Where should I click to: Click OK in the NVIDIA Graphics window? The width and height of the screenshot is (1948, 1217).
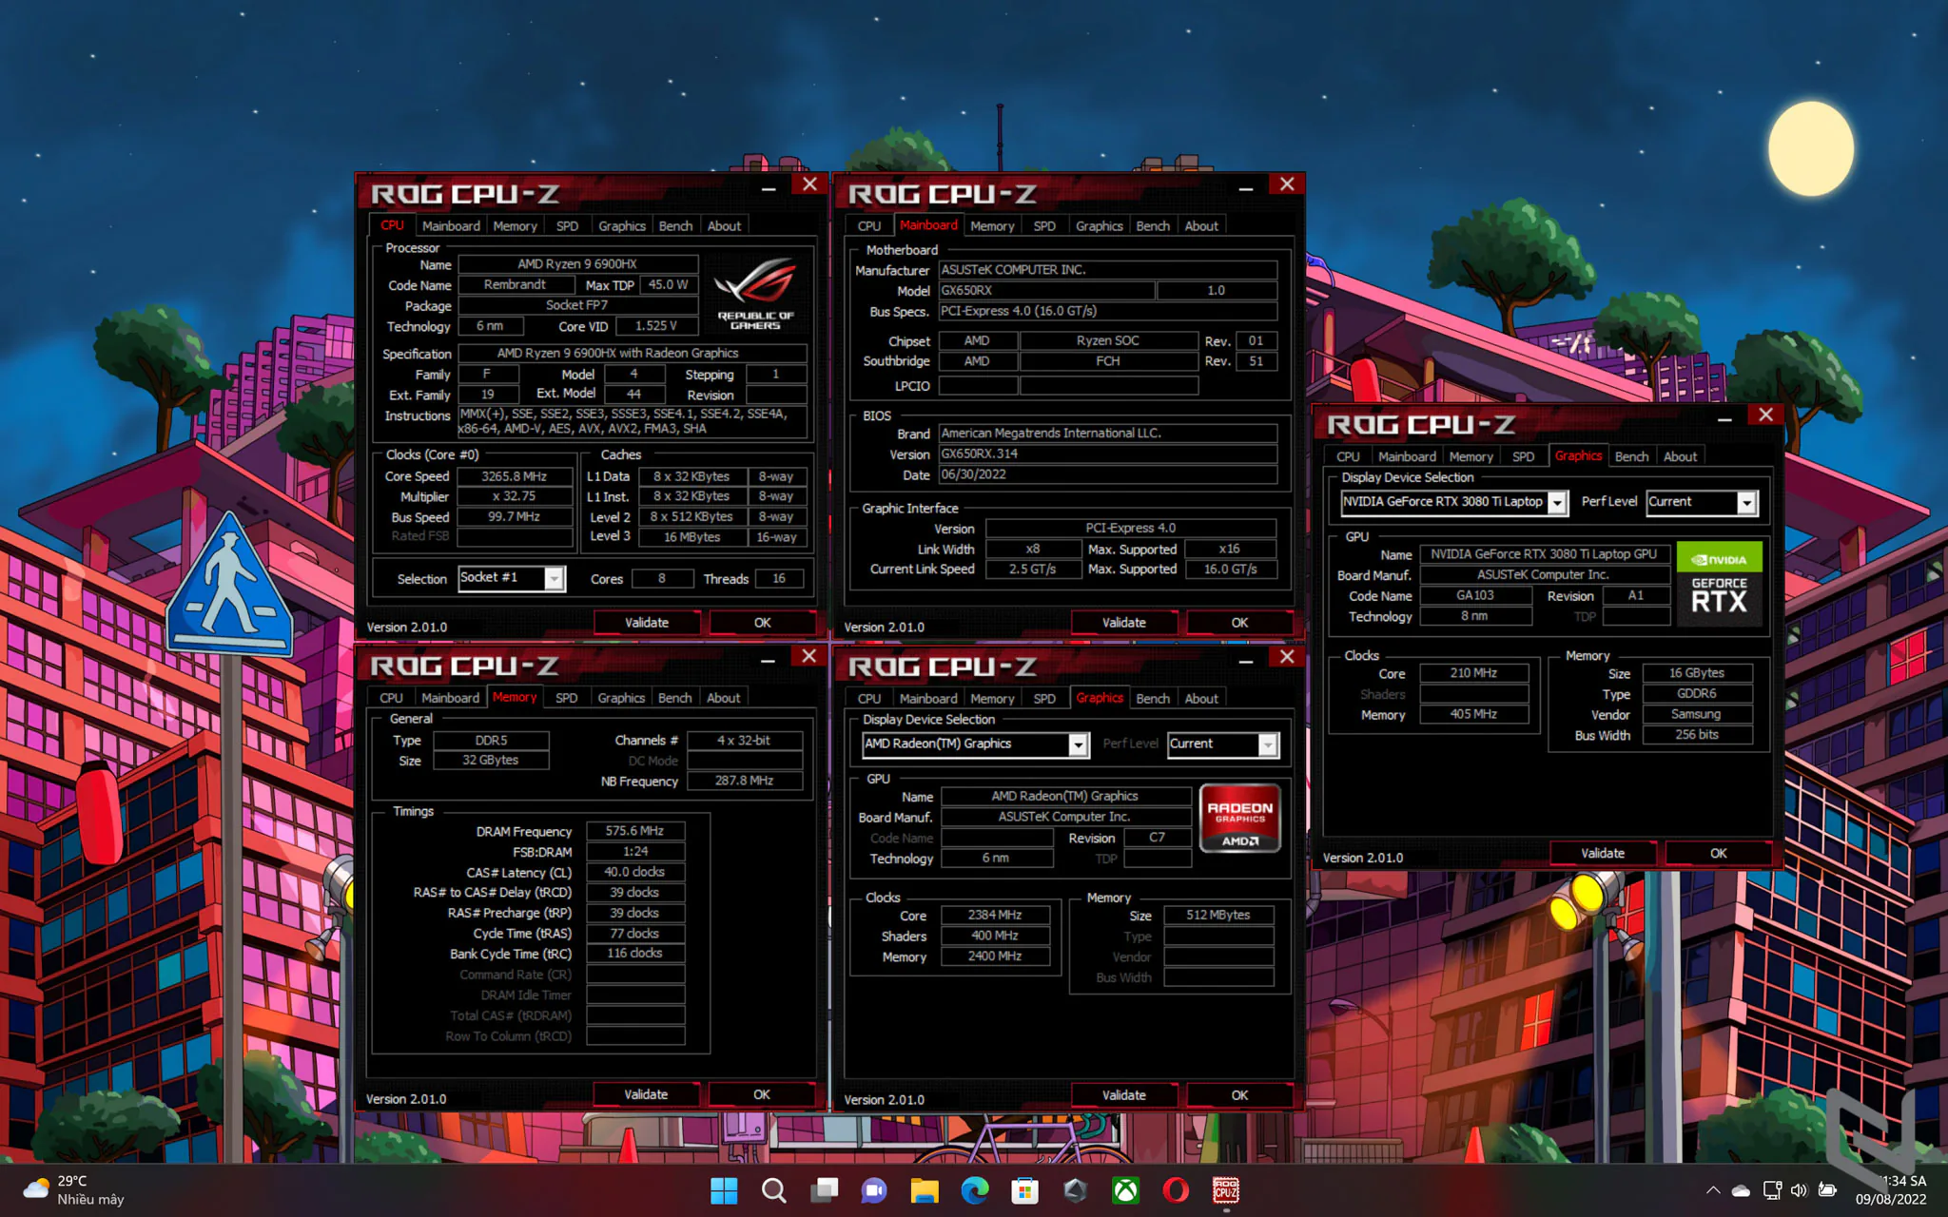(1718, 853)
